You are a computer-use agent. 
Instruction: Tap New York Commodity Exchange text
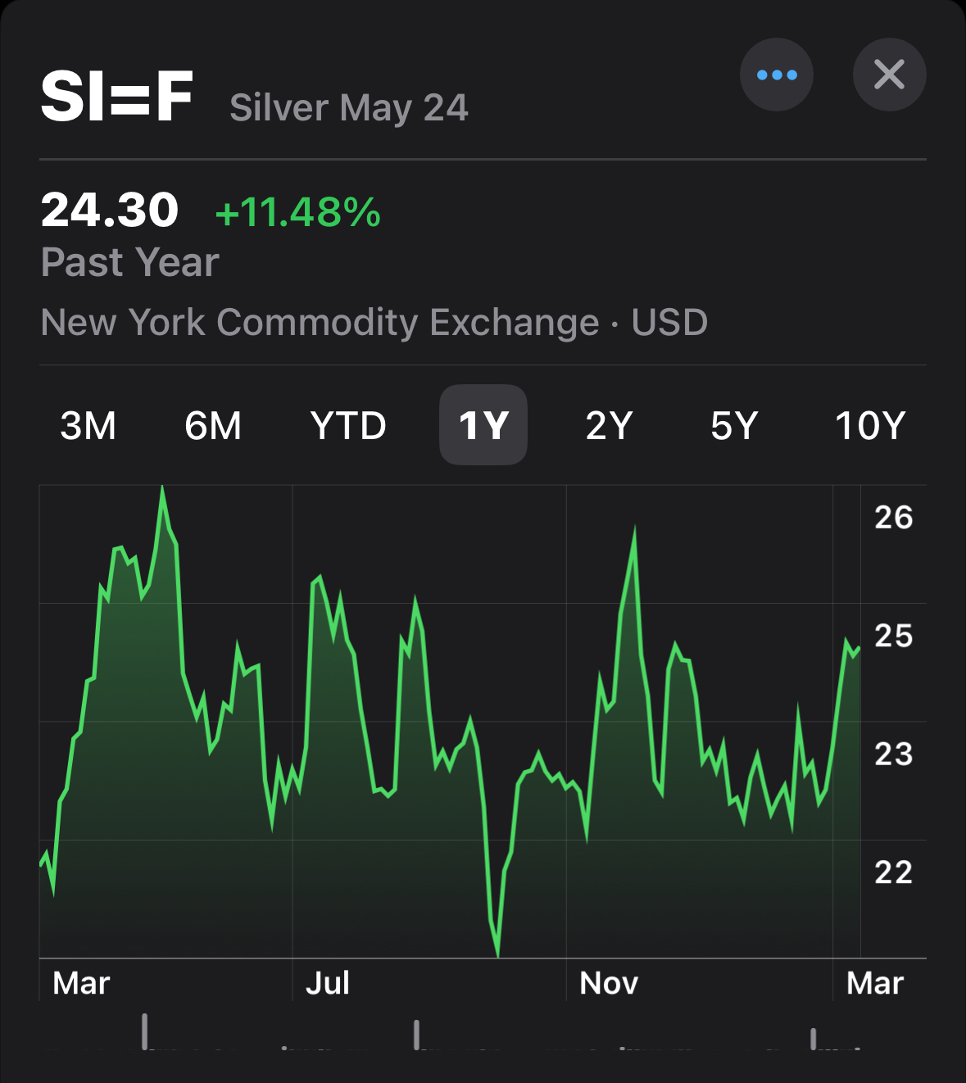pos(320,323)
